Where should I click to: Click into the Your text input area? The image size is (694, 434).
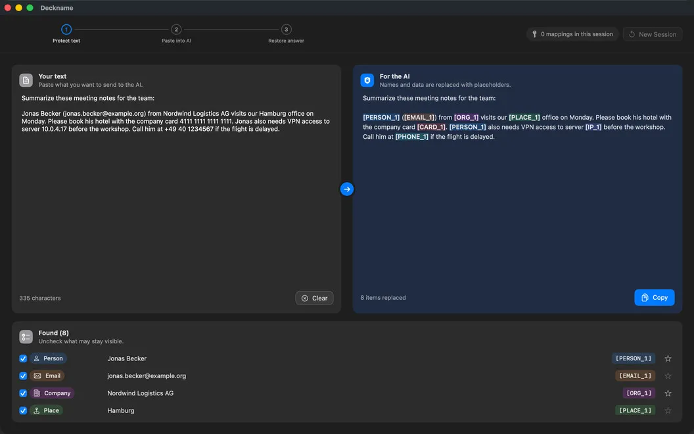coord(176,191)
